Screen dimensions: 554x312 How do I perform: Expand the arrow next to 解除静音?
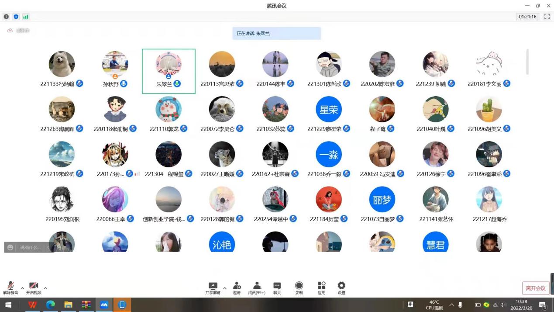(x=22, y=288)
